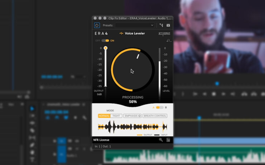This screenshot has width=265, height=165.
Task: Click the input Level meter bar
Action: [x=160, y=75]
